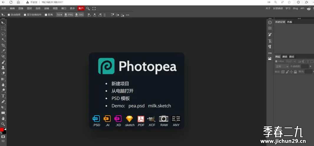
Task: Toggle lock transparent pixels checkerboard icon
Action: [x=283, y=72]
